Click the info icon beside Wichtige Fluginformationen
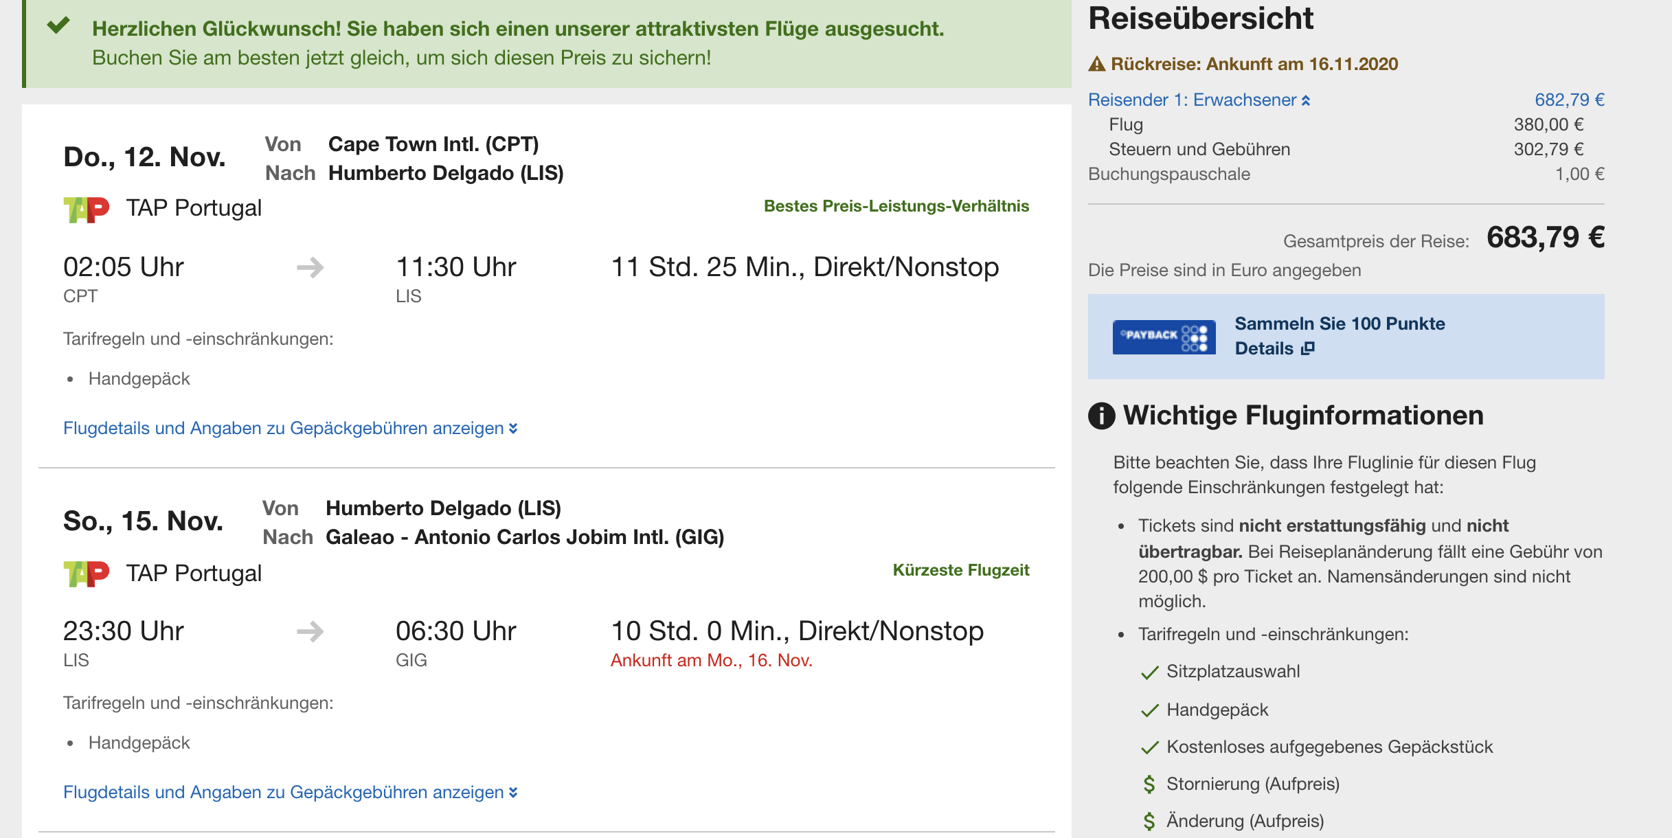This screenshot has height=838, width=1672. tap(1101, 416)
